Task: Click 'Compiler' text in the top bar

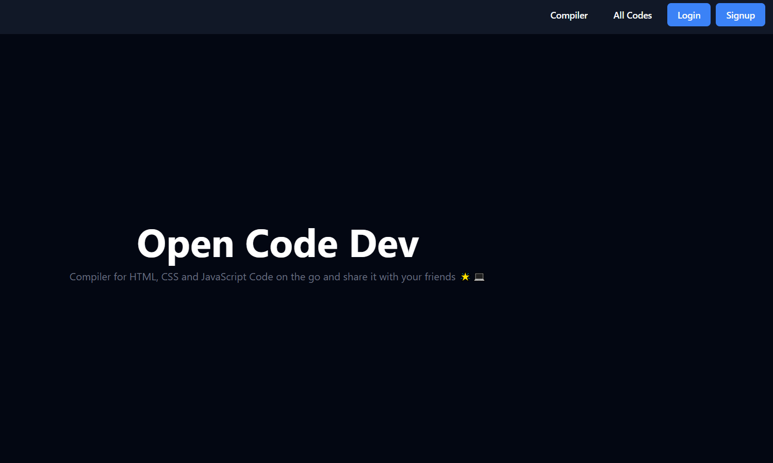Action: [568, 15]
